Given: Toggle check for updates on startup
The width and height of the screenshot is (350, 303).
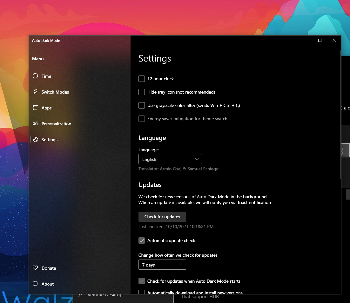Looking at the screenshot, I should pos(141,281).
